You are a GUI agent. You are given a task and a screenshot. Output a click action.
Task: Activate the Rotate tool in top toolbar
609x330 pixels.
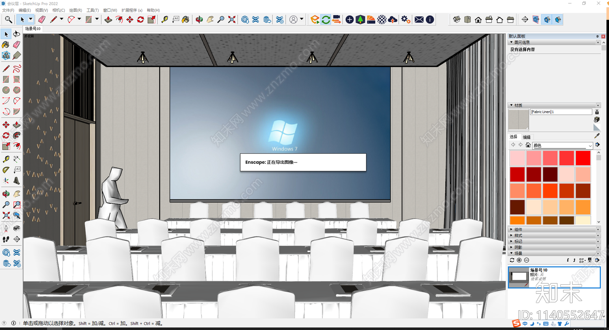(140, 19)
